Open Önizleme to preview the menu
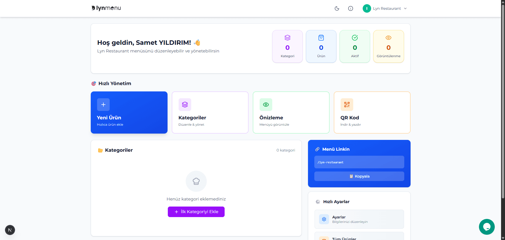The image size is (505, 240). tap(291, 112)
